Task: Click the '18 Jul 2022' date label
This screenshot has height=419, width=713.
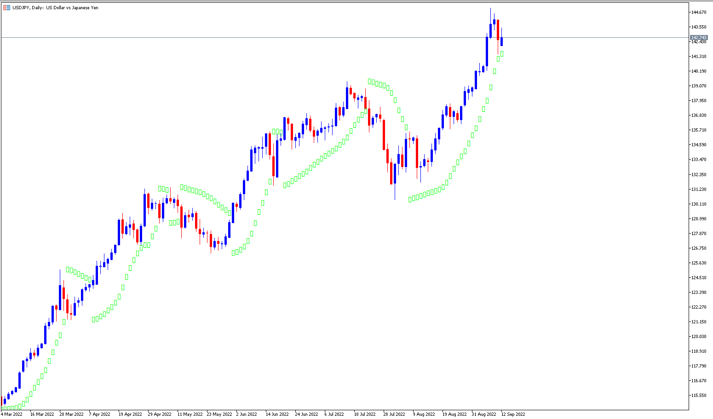Action: (364, 414)
